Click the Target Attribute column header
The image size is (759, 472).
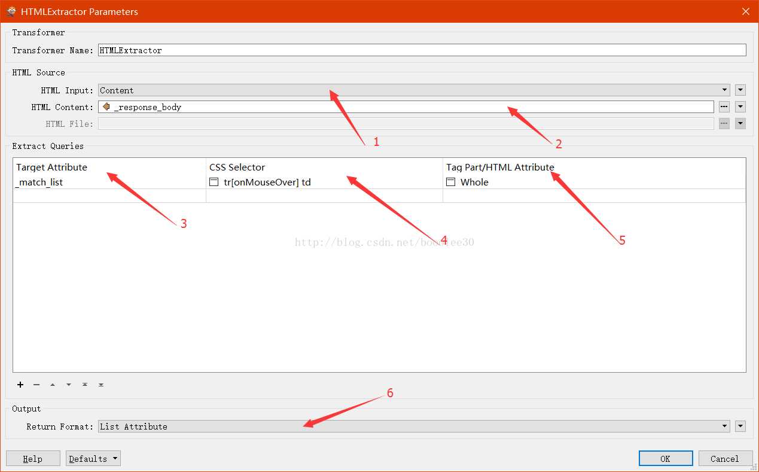coord(109,167)
